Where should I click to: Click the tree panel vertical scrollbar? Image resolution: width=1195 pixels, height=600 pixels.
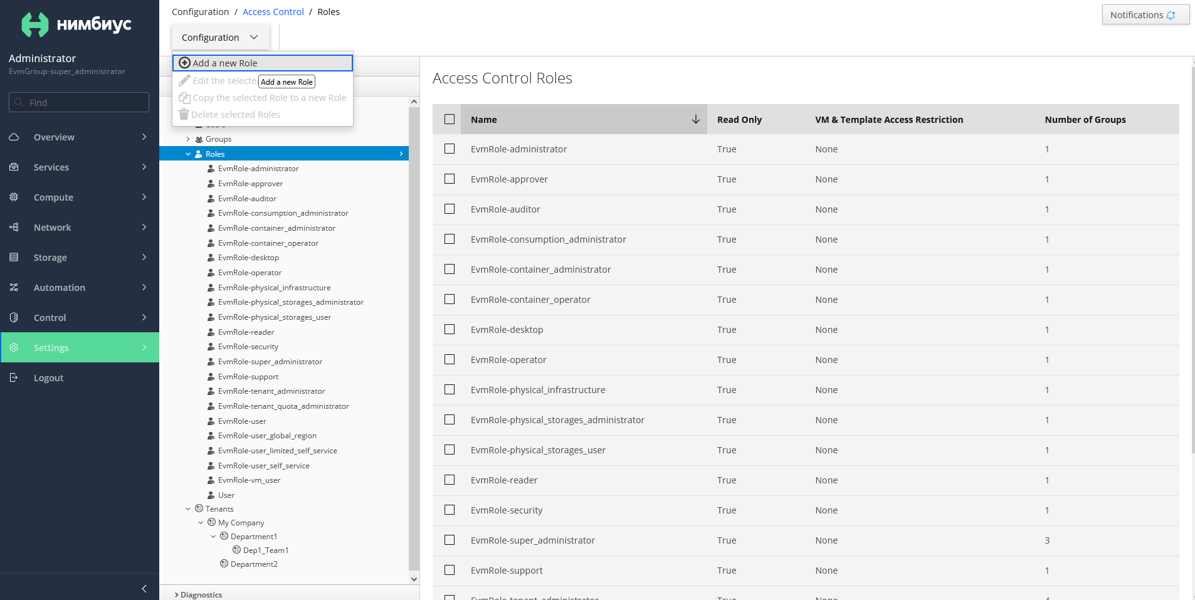414,339
